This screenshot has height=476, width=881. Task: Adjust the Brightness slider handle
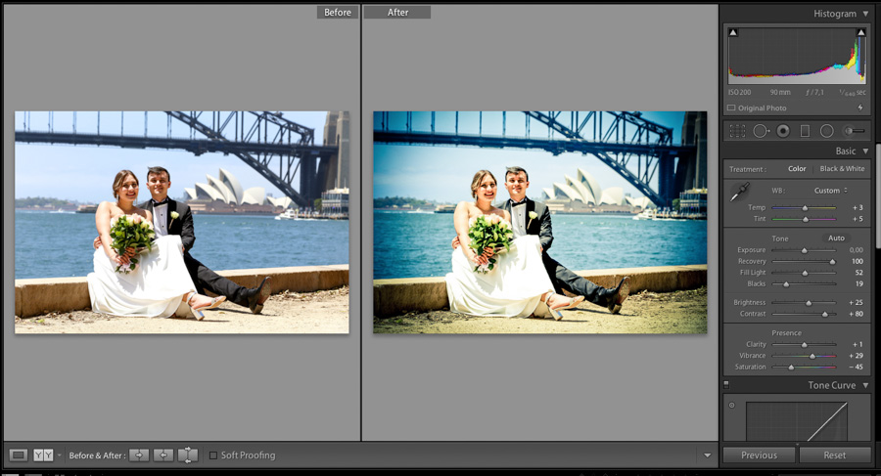(809, 303)
